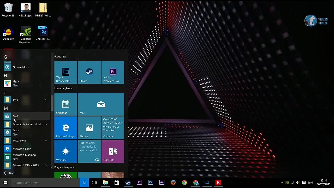The image size is (334, 188).
Task: Open Task View from the taskbar
Action: (x=94, y=183)
